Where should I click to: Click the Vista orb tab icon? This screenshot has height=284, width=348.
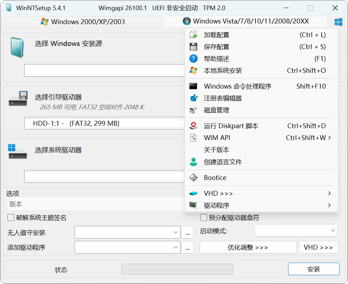pyautogui.click(x=187, y=21)
